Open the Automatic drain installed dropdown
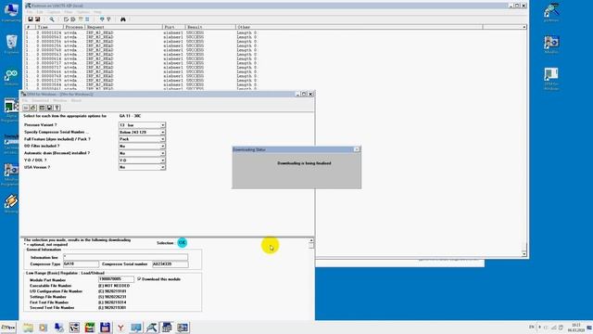The width and height of the screenshot is (593, 334). (x=163, y=153)
